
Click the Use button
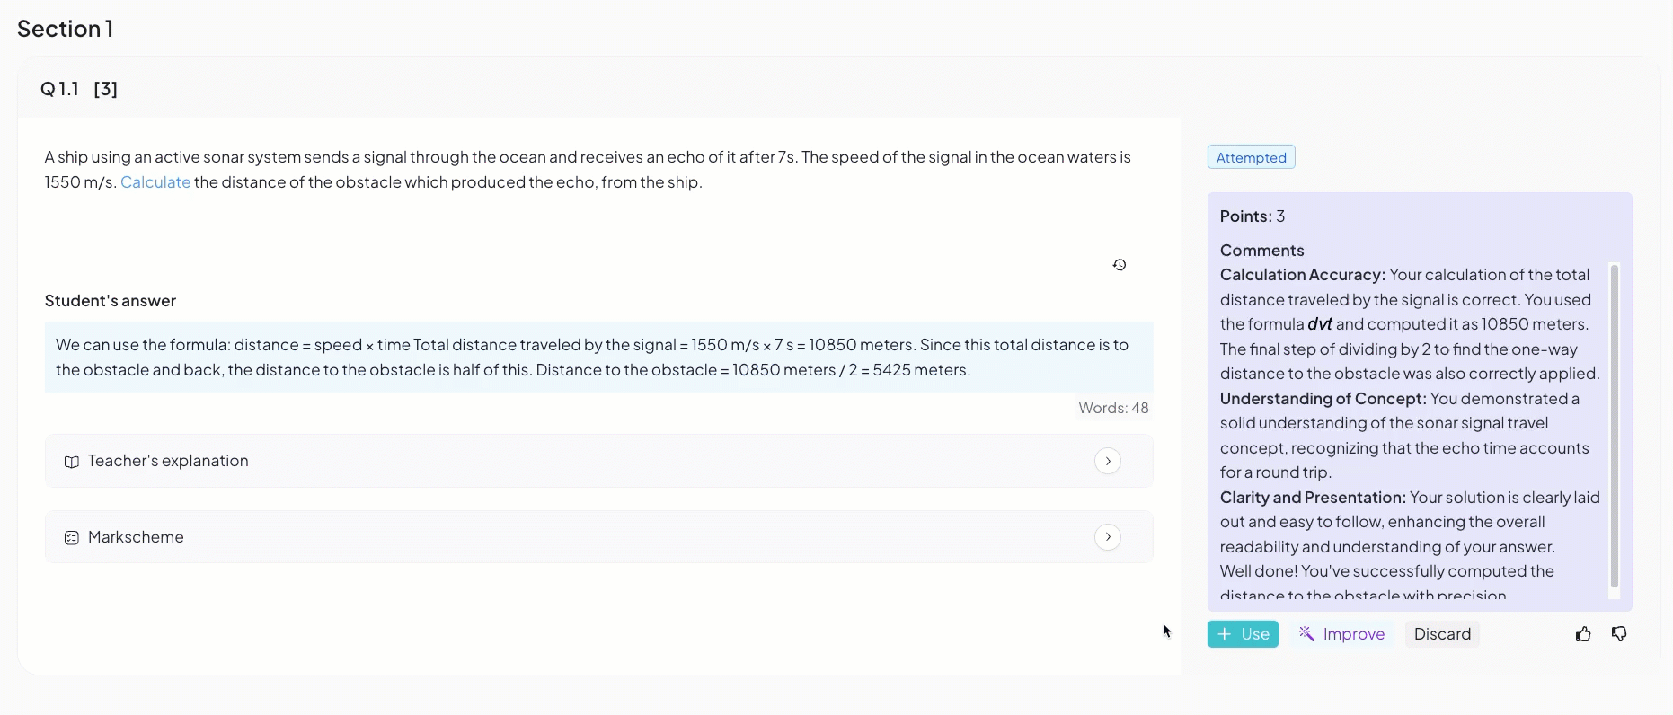point(1243,634)
